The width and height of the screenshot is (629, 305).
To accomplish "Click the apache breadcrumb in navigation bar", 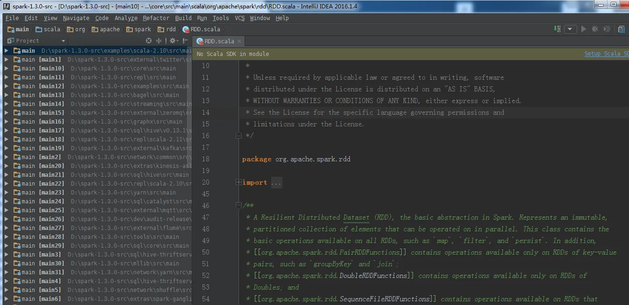I will 106,29.
